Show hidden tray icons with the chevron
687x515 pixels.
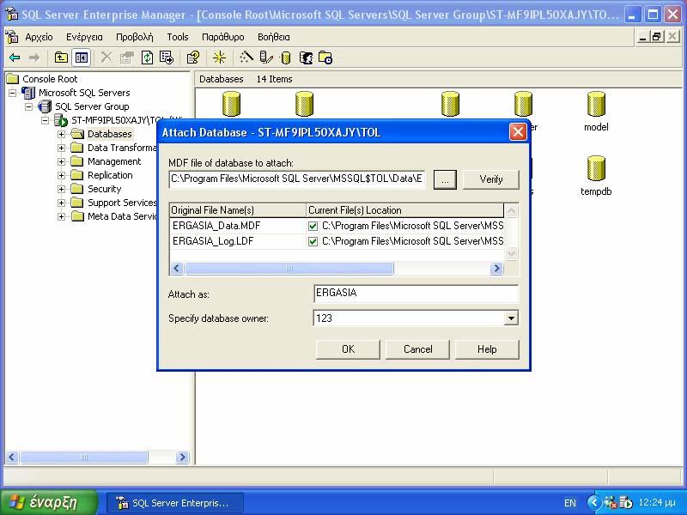point(593,502)
